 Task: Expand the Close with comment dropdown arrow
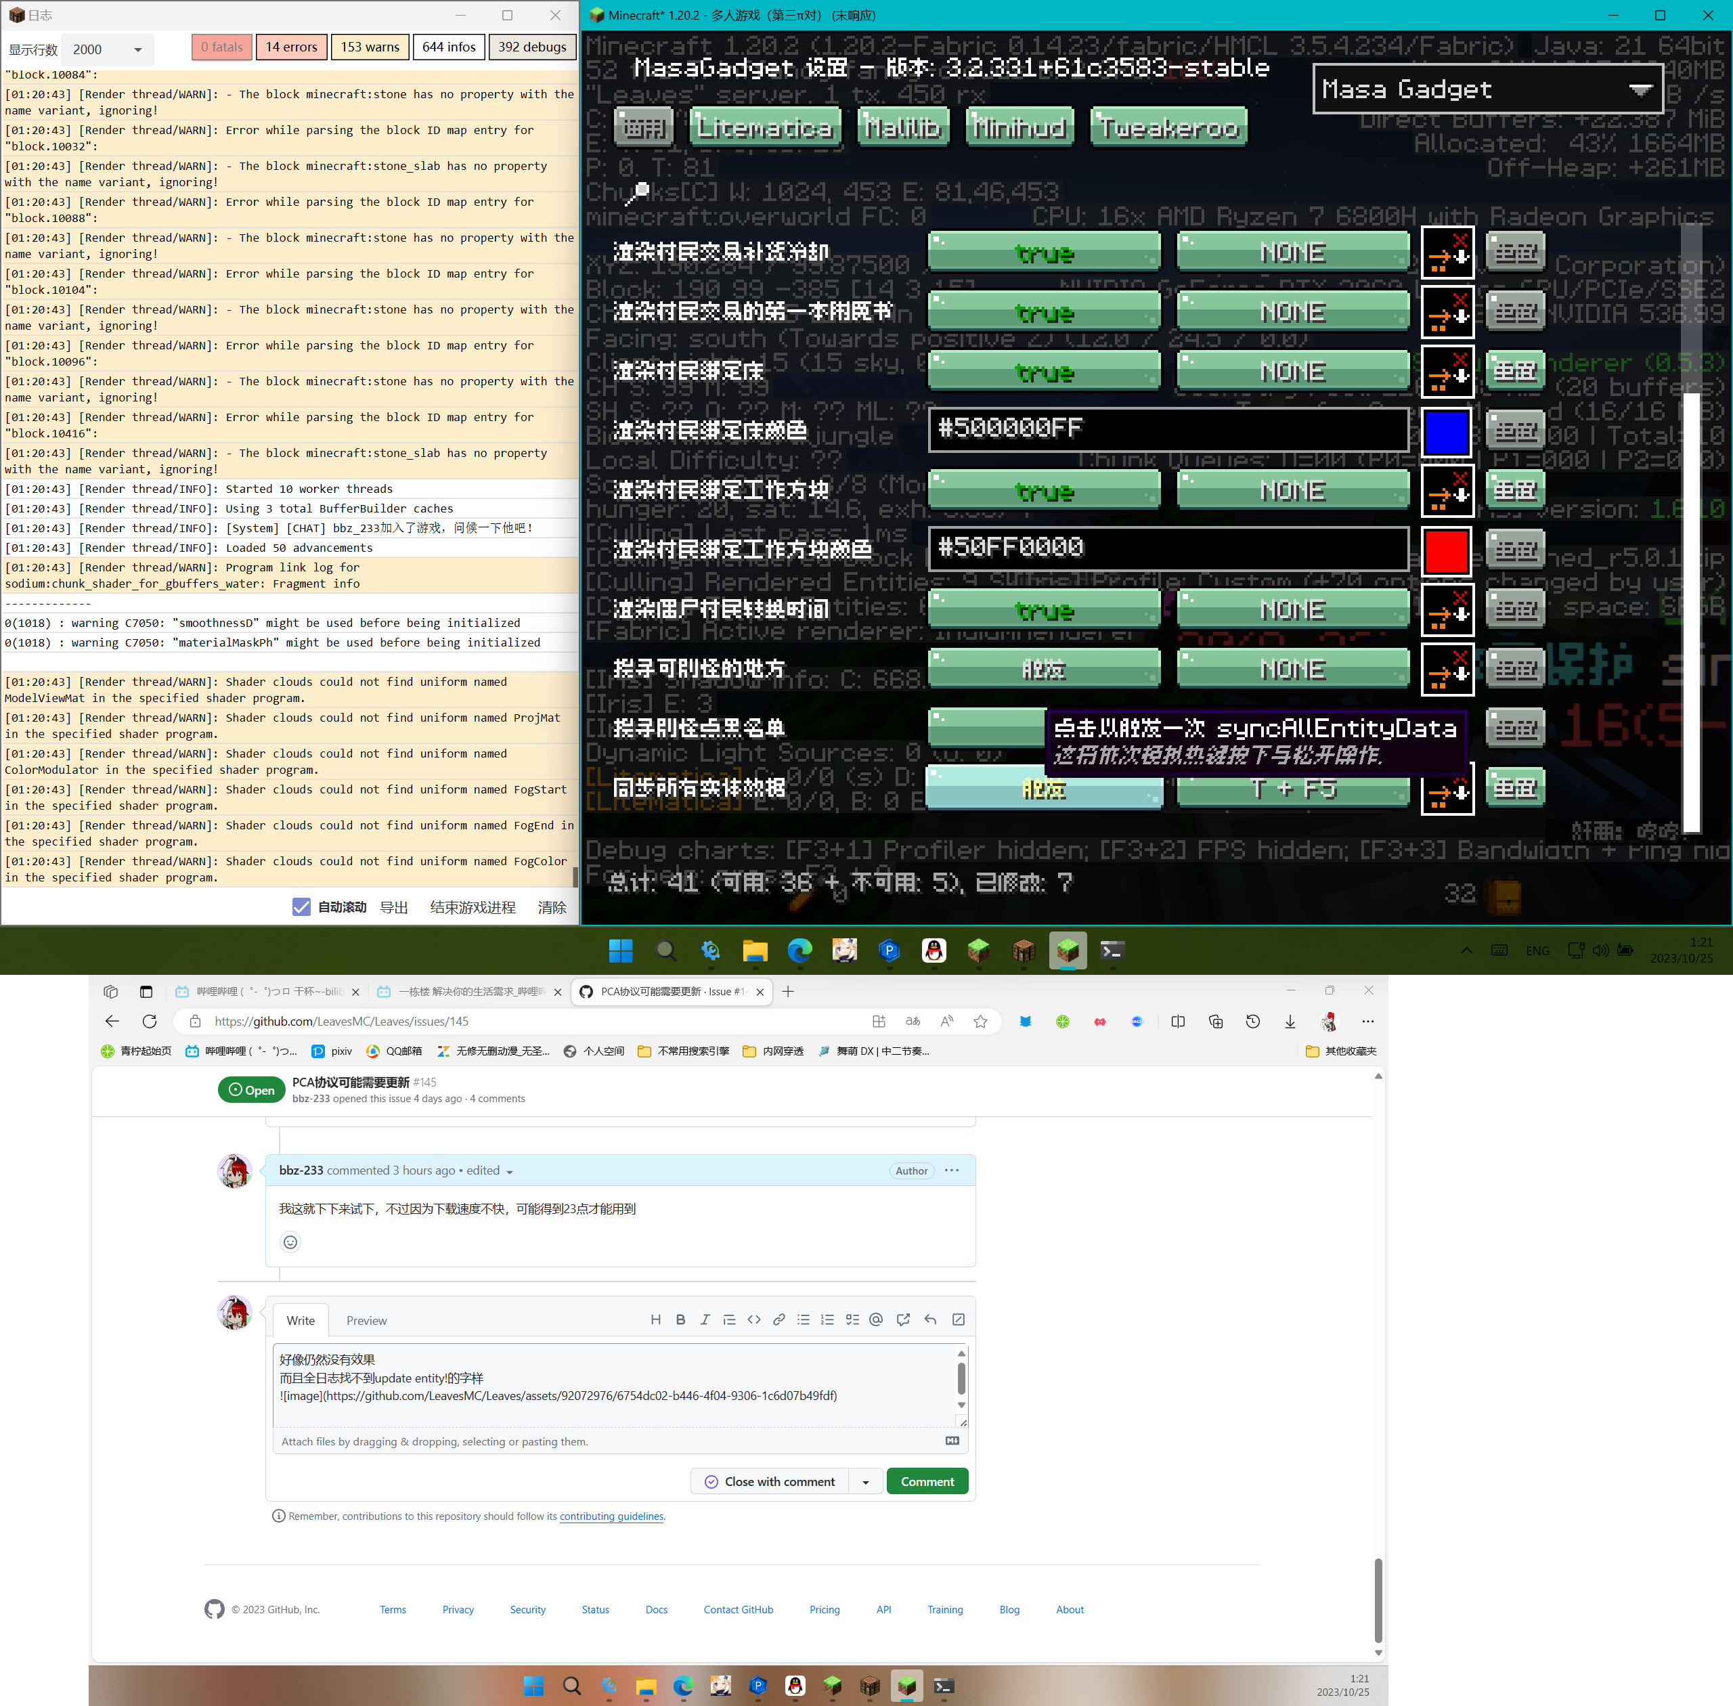point(864,1481)
